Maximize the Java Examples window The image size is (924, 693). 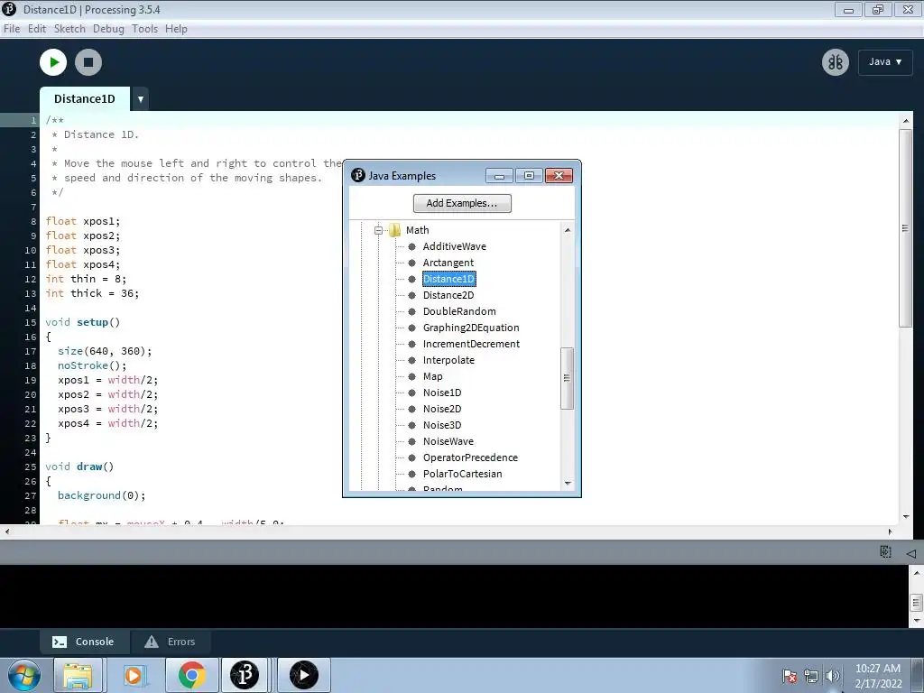coord(529,176)
